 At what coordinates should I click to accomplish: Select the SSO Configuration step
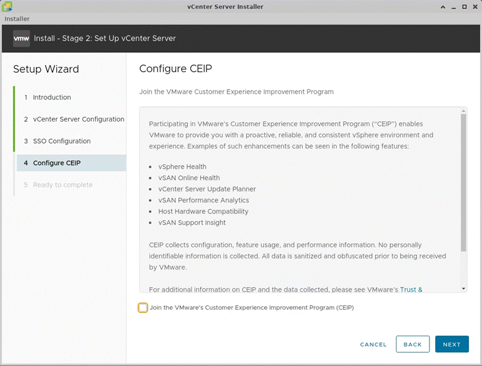point(61,141)
